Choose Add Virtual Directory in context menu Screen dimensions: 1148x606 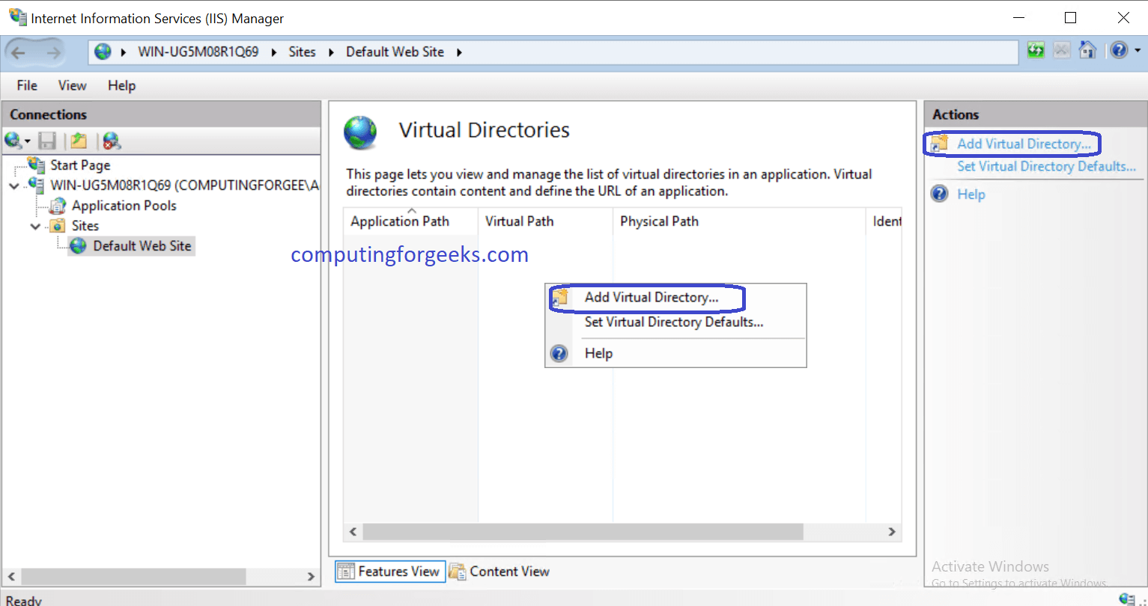click(651, 297)
